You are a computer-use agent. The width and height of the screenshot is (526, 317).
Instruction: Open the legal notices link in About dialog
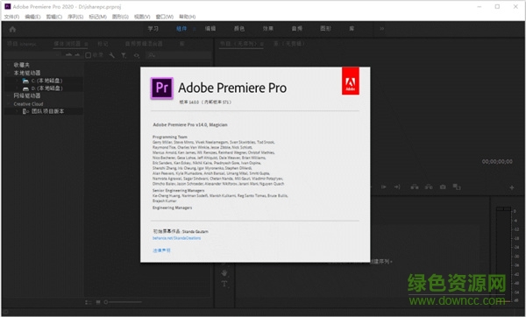161,250
